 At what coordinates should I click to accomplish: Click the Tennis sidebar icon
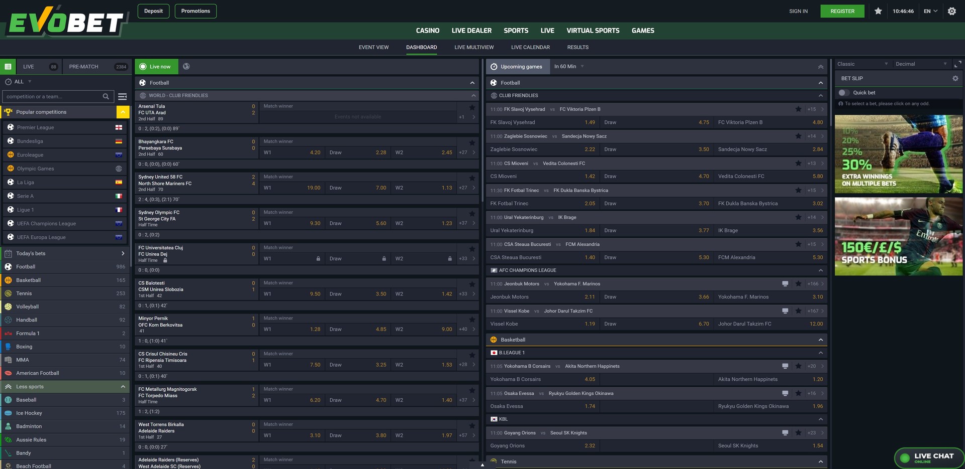[8, 293]
